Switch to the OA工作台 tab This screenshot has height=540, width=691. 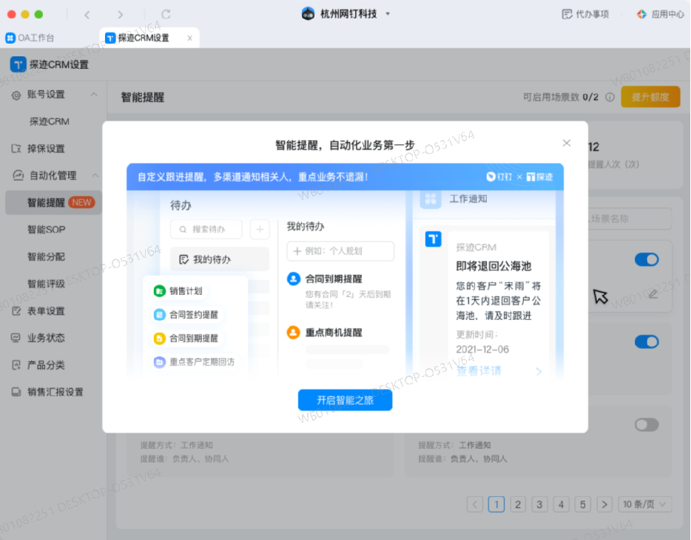tap(30, 38)
